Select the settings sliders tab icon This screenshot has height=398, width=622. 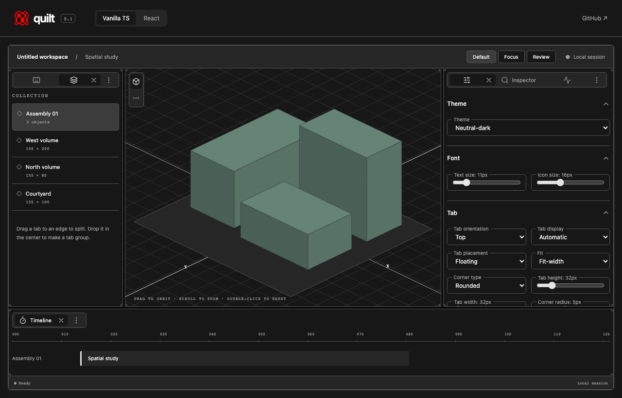click(467, 80)
